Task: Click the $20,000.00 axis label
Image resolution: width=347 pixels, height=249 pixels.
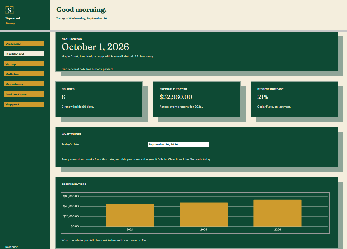Action: pos(71,216)
